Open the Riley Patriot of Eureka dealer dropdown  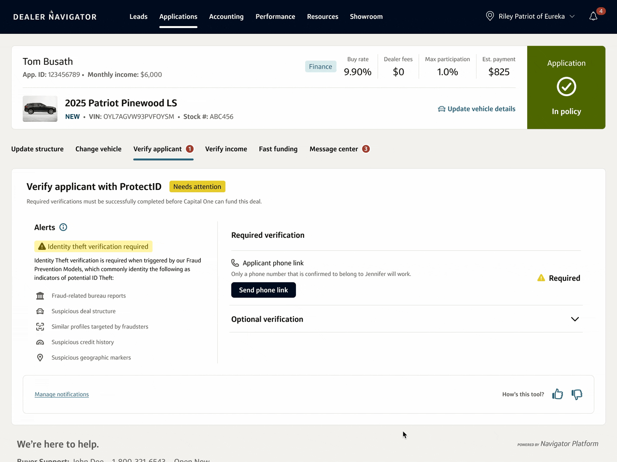530,16
